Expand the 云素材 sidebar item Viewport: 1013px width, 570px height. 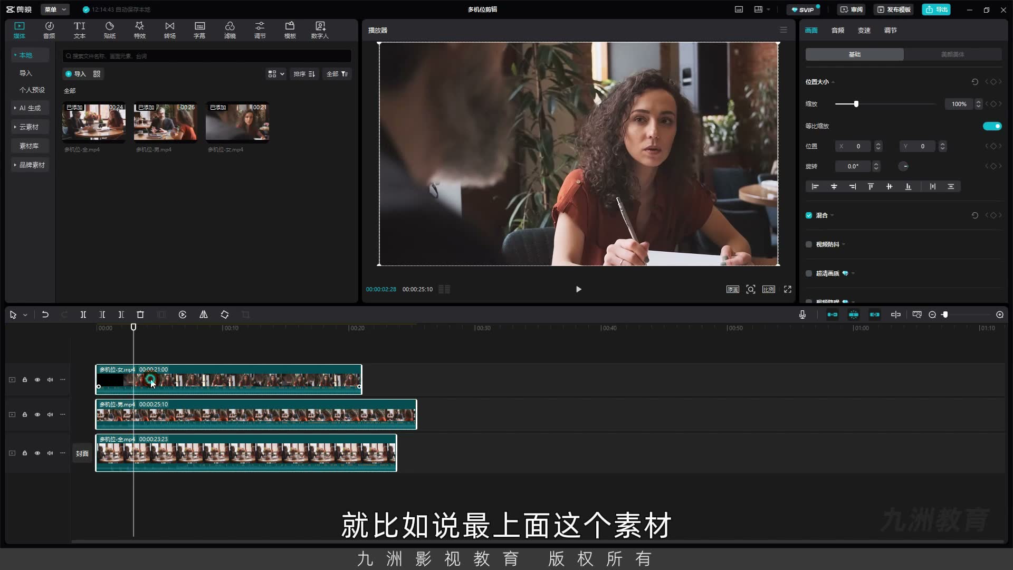pos(30,127)
